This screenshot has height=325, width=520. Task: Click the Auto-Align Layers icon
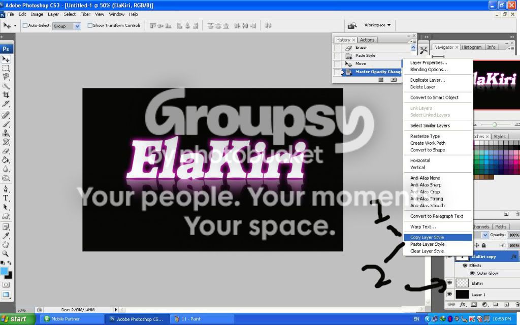(268, 25)
